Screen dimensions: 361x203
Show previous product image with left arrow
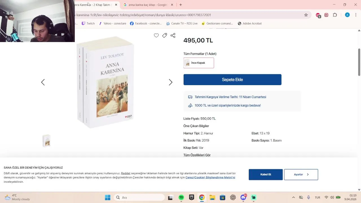(43, 82)
